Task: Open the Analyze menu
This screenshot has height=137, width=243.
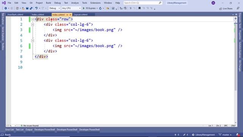Action: [75, 3]
